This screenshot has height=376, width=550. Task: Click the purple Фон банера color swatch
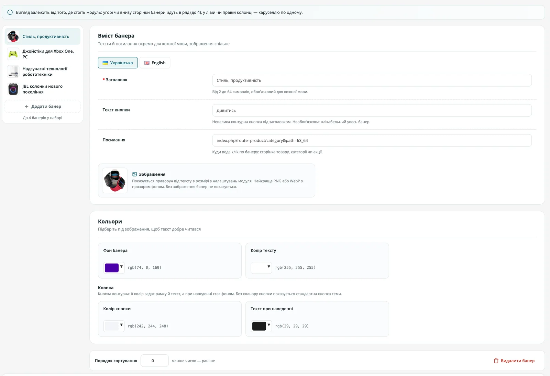tap(112, 268)
